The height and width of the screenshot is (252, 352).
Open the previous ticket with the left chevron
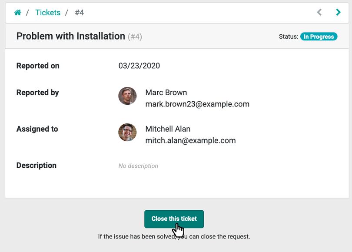pos(319,12)
